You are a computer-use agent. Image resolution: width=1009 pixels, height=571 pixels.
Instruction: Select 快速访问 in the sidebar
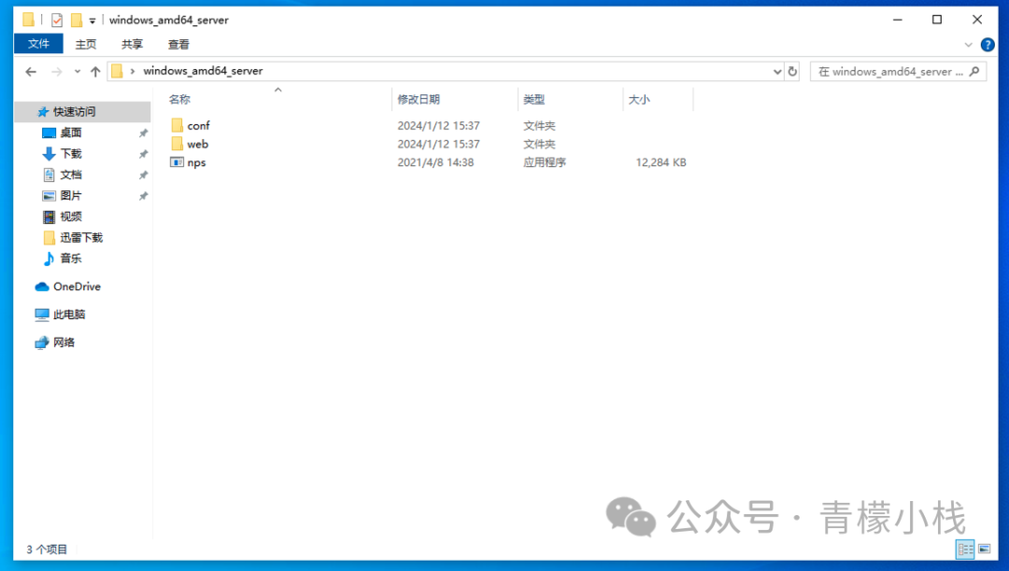click(x=74, y=112)
